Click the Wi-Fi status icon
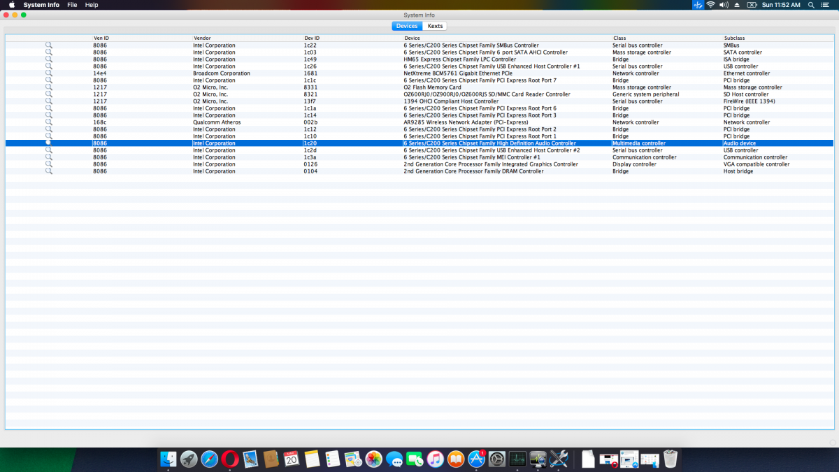 (x=710, y=5)
